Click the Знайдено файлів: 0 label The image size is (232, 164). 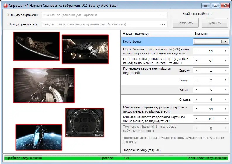tap(197, 14)
